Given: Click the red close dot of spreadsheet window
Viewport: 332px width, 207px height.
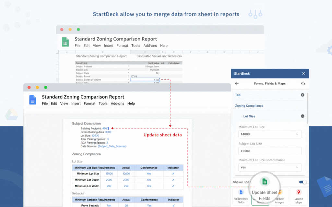Looking at the screenshot, I should tap(62, 29).
